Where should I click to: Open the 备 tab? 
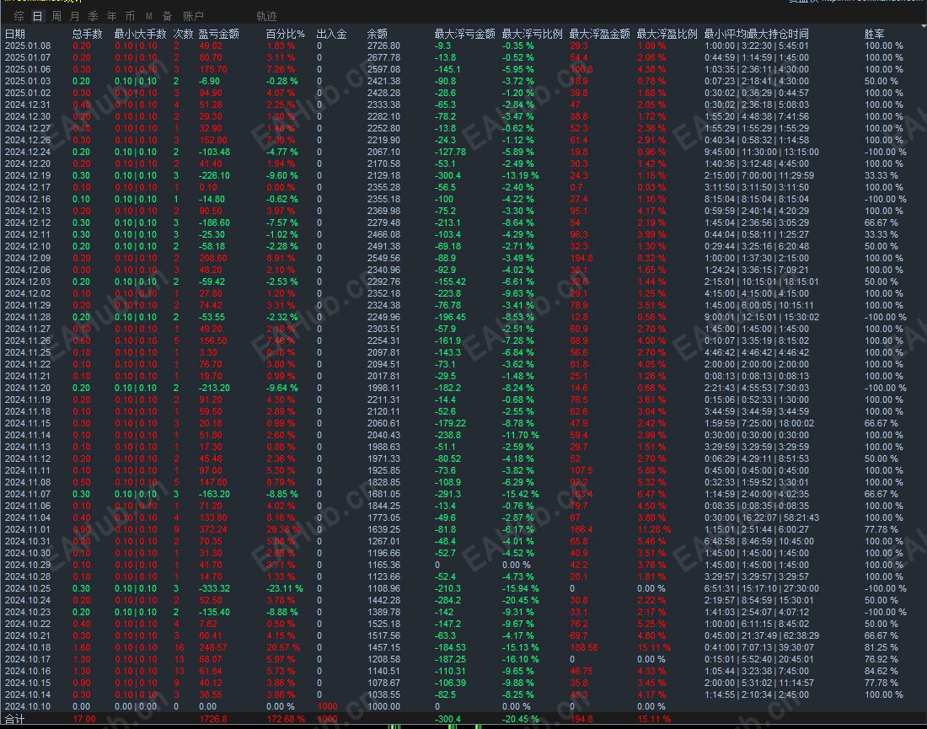[x=168, y=16]
